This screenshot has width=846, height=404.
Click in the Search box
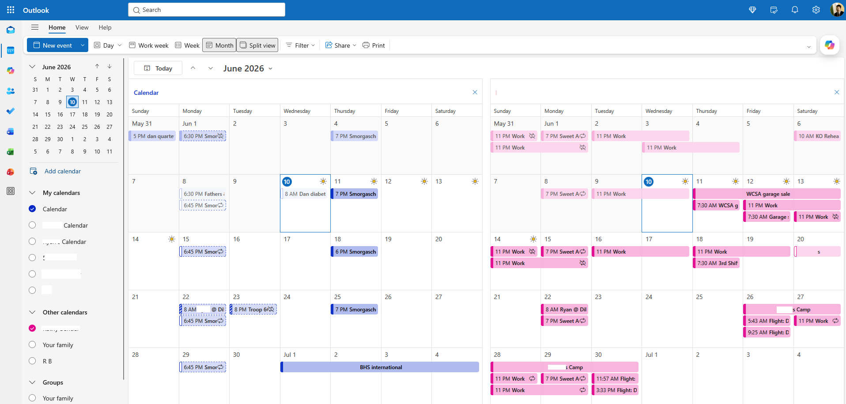tap(207, 10)
